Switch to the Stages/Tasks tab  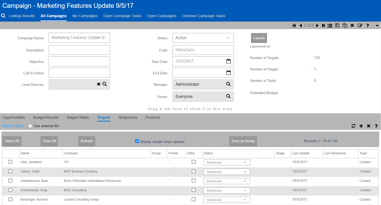[x=78, y=117]
